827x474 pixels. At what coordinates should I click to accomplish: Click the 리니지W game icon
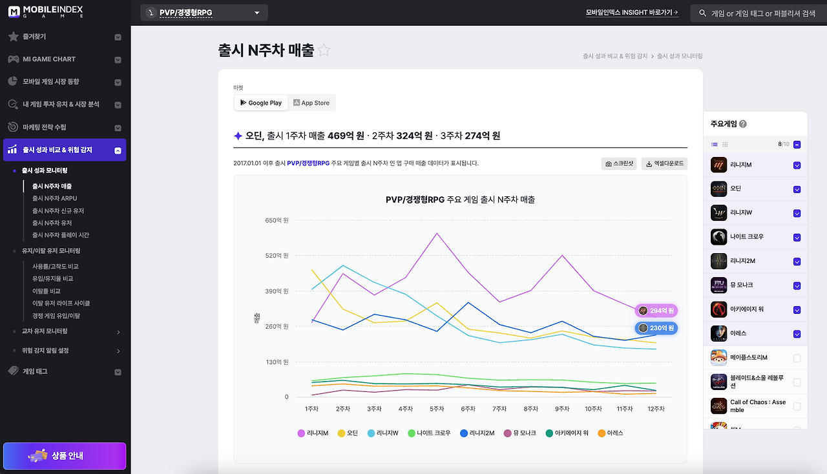(x=718, y=213)
